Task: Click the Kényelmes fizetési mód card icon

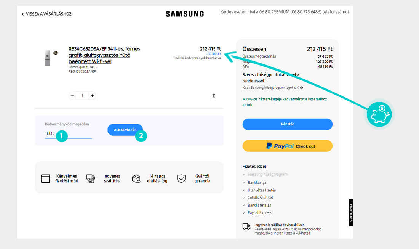Action: click(x=45, y=178)
